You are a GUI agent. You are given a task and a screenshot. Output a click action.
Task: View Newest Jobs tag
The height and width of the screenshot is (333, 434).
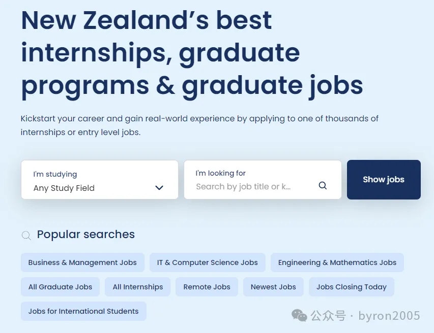pos(273,287)
